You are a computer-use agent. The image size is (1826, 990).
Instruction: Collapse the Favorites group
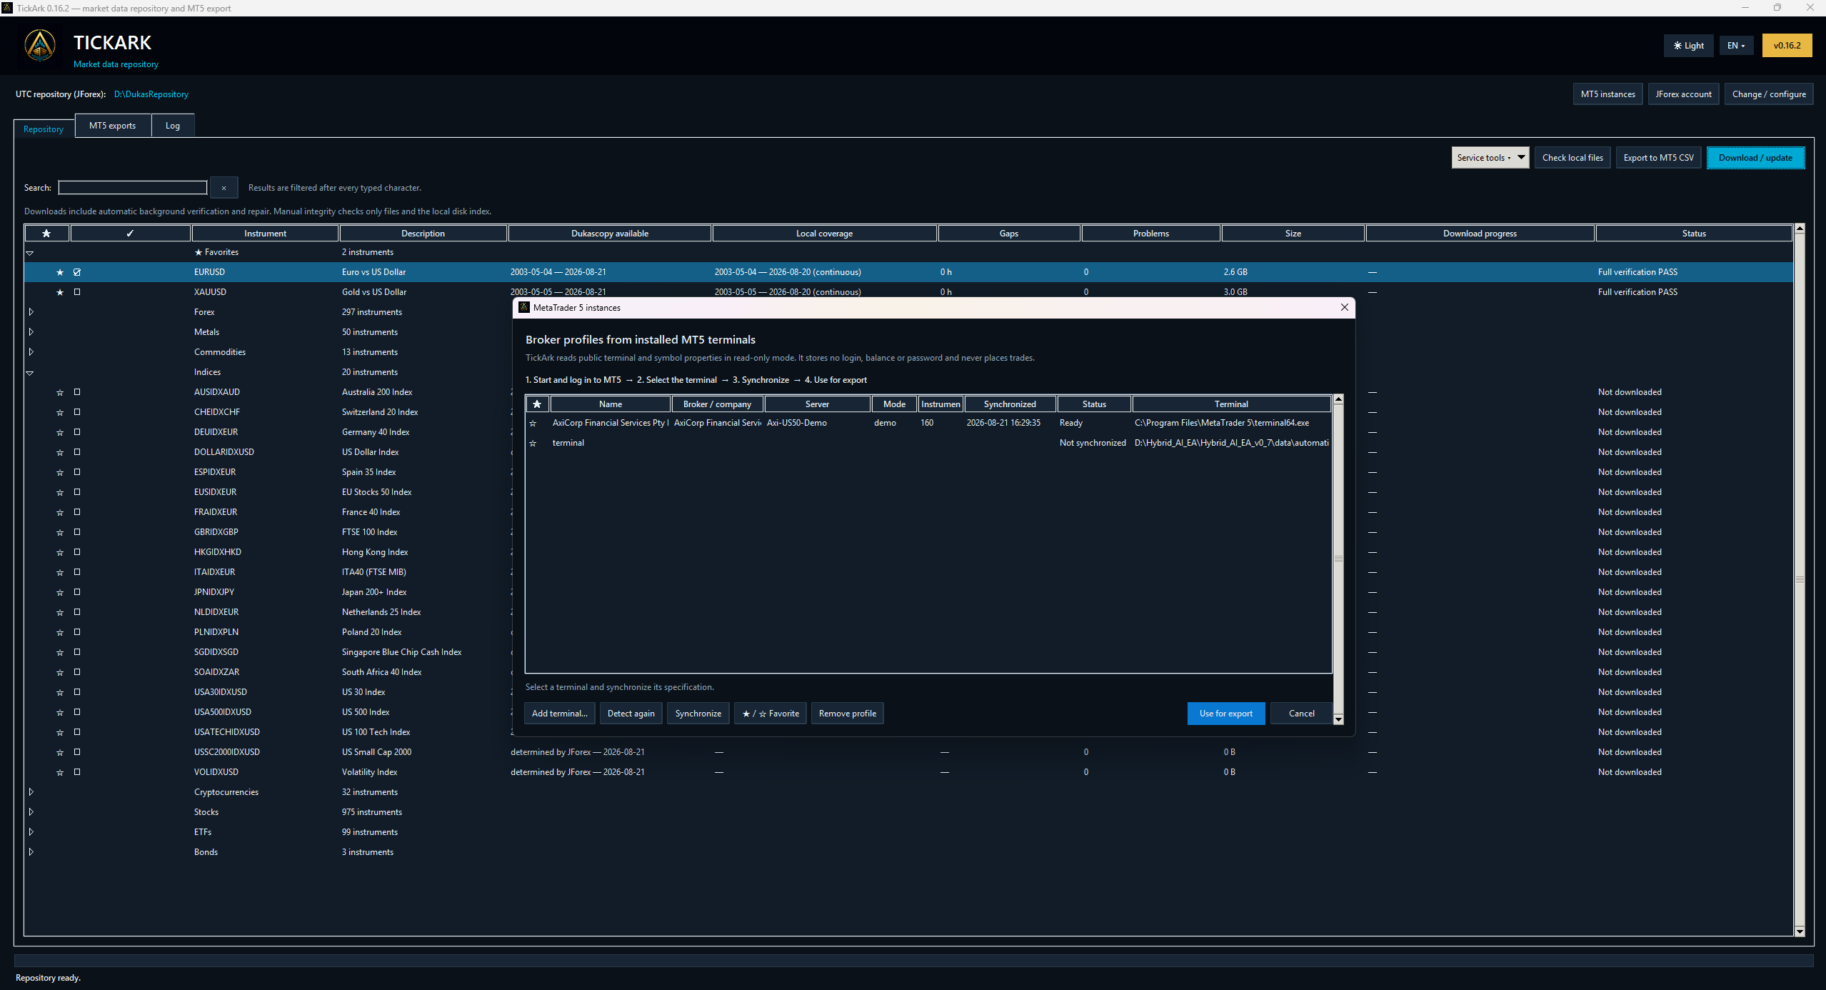pos(30,253)
